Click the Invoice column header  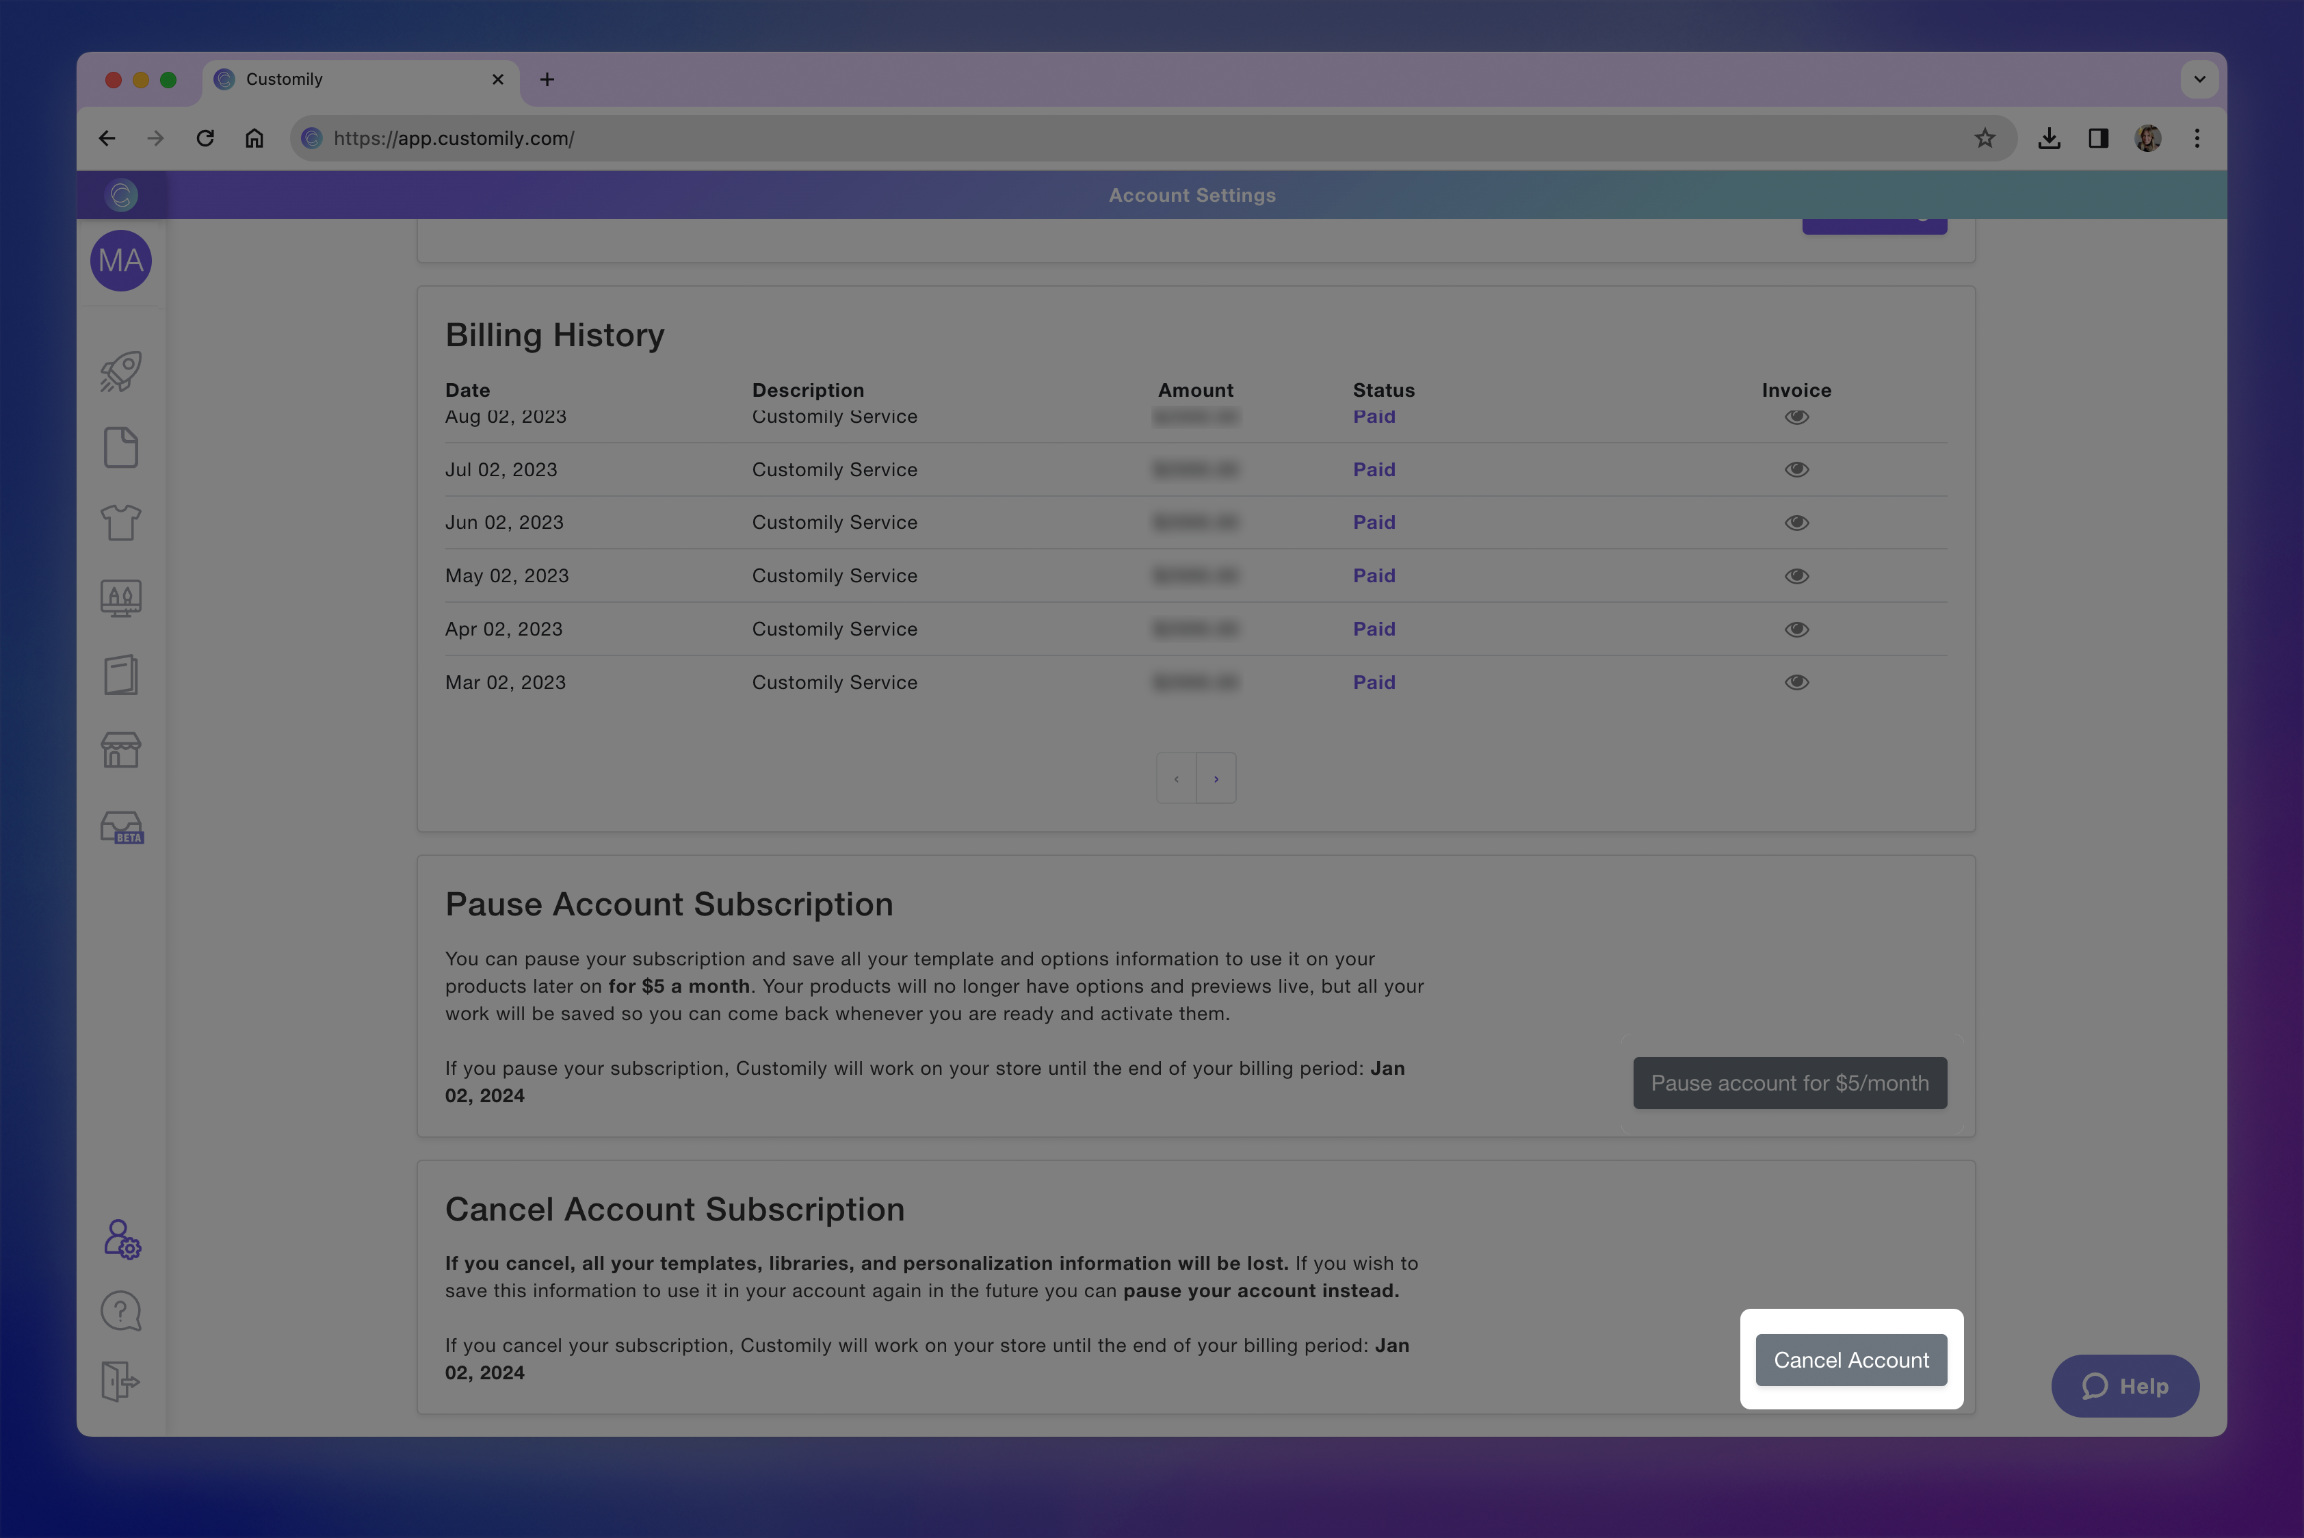click(x=1797, y=391)
